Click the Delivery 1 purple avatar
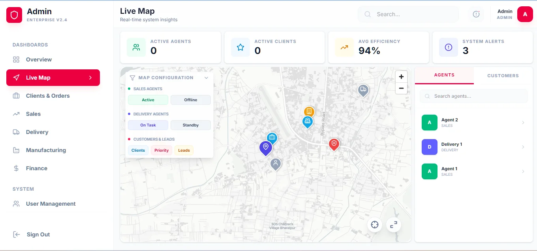The width and height of the screenshot is (537, 251). click(x=430, y=147)
